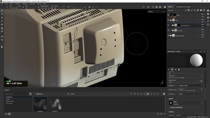Viewport: 210px width, 118px height.
Task: Select the Material picker tool
Action: (2, 31)
